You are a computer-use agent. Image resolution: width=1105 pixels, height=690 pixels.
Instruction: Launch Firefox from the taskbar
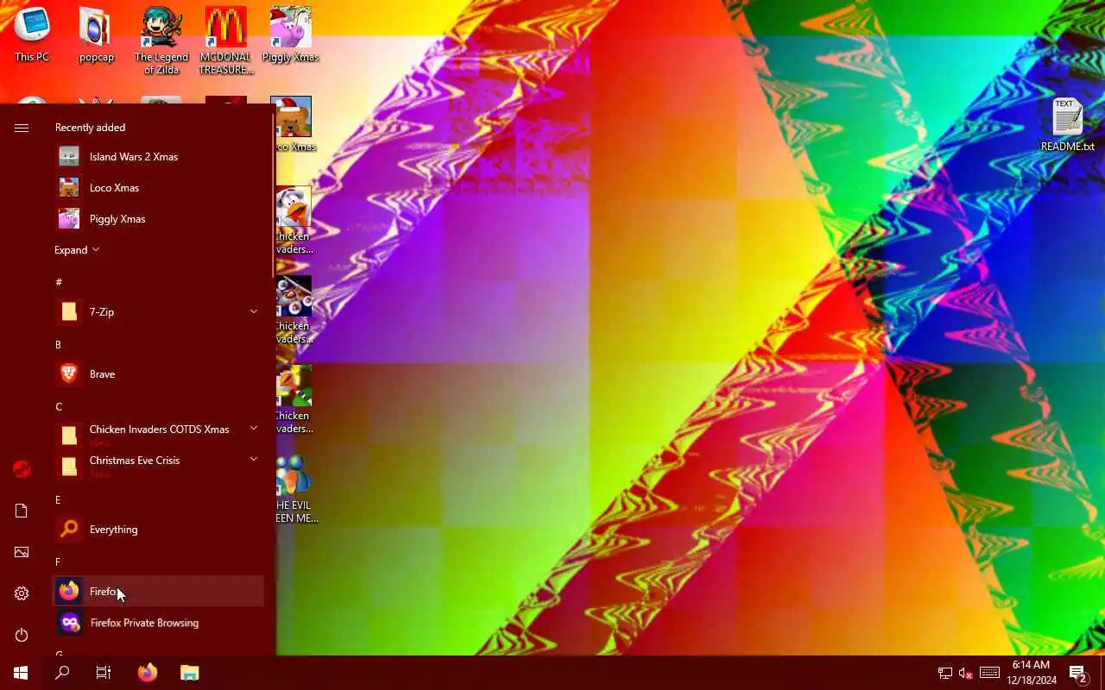148,673
